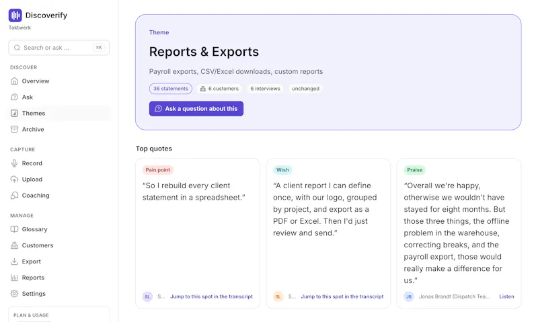Click building icon in 6 customers chip
The height and width of the screenshot is (322, 538).
coord(203,89)
